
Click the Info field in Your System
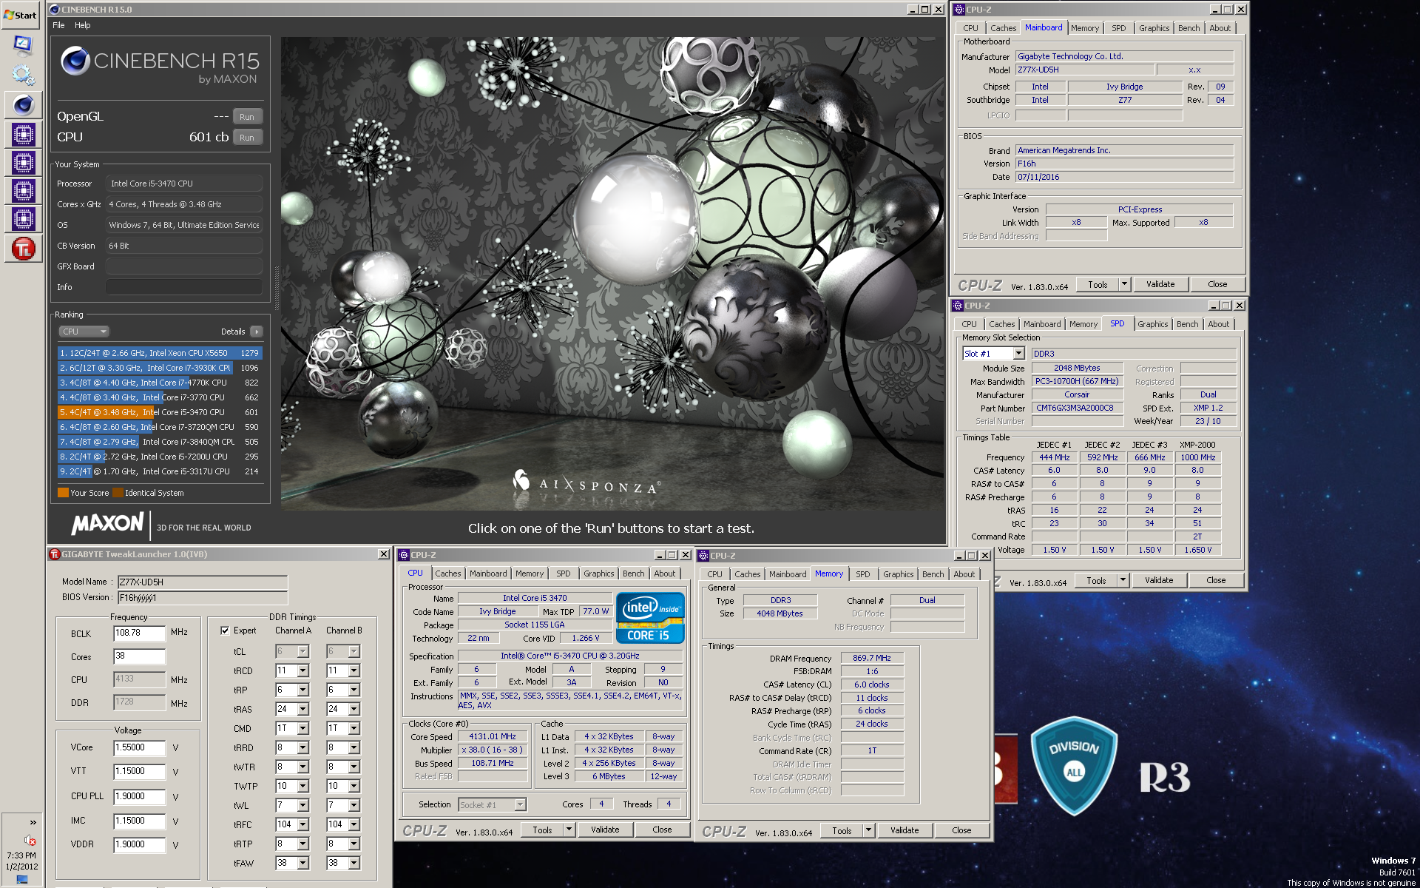184,287
